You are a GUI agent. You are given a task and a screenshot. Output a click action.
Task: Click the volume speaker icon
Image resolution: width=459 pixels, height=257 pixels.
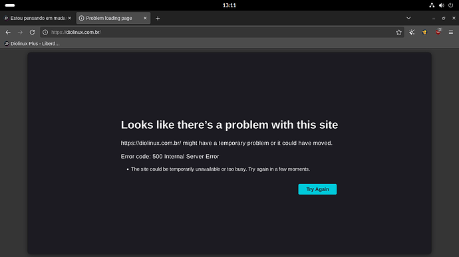442,5
